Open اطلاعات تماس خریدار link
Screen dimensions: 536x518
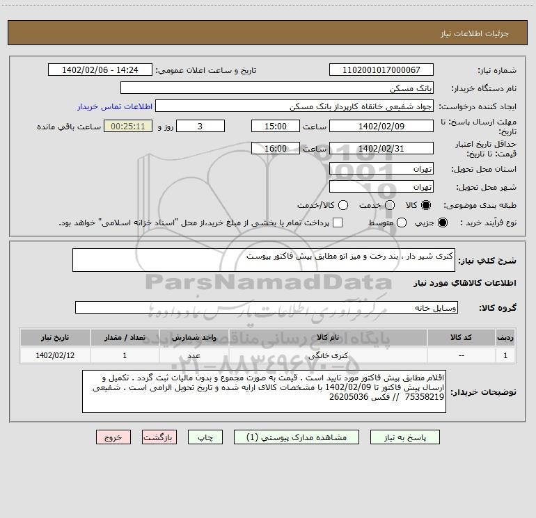[x=115, y=106]
